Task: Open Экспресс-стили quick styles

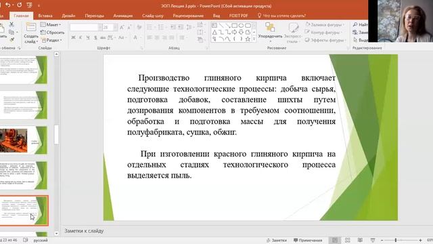Action: pyautogui.click(x=293, y=33)
